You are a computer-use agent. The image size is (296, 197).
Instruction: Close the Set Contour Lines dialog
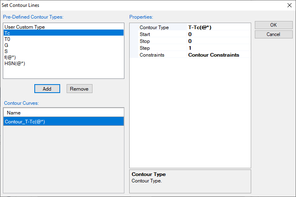[x=289, y=5]
